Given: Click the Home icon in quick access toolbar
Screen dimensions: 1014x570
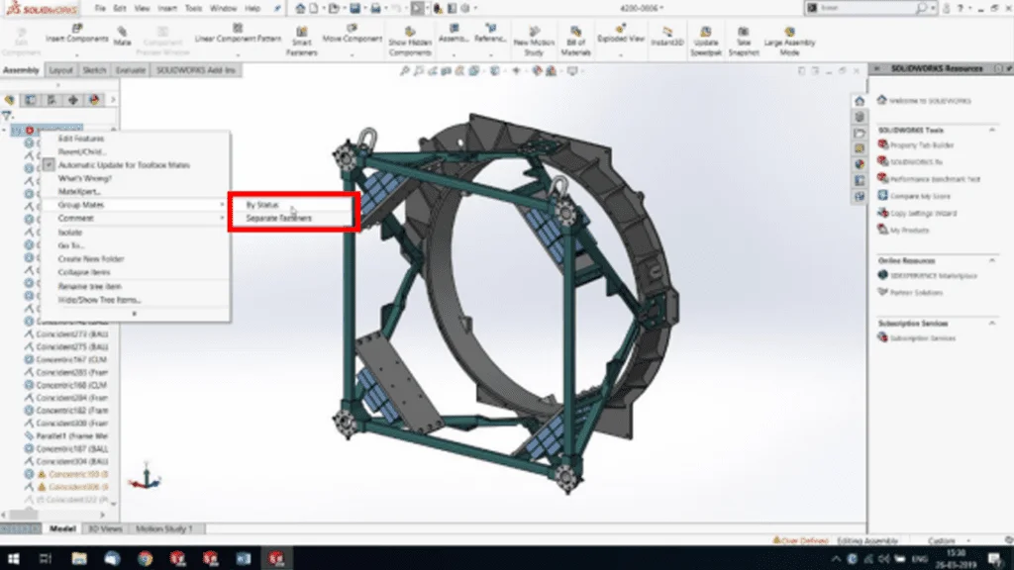Looking at the screenshot, I should click(300, 8).
